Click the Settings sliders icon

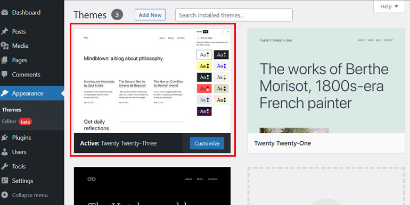click(x=4, y=181)
